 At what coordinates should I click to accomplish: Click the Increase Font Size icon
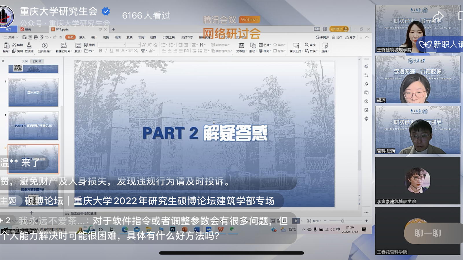pyautogui.click(x=144, y=45)
